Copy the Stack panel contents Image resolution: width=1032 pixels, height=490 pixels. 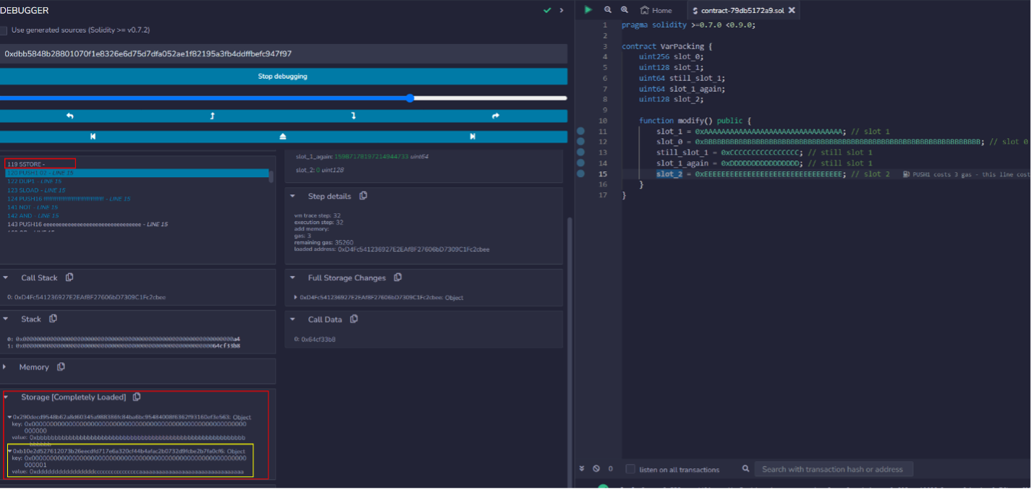(x=54, y=319)
